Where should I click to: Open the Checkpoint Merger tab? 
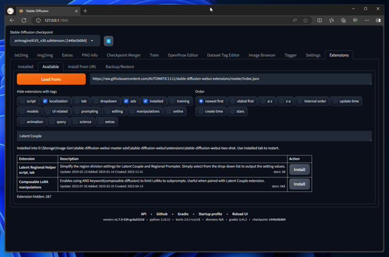click(x=123, y=55)
